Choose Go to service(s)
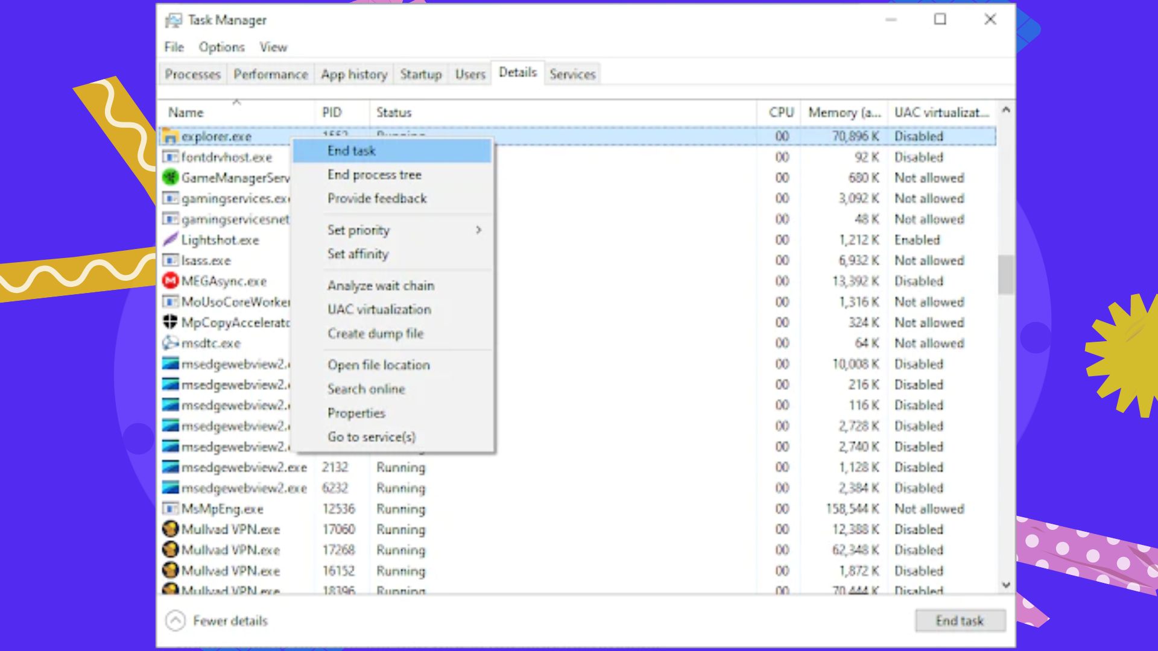 pos(392,436)
